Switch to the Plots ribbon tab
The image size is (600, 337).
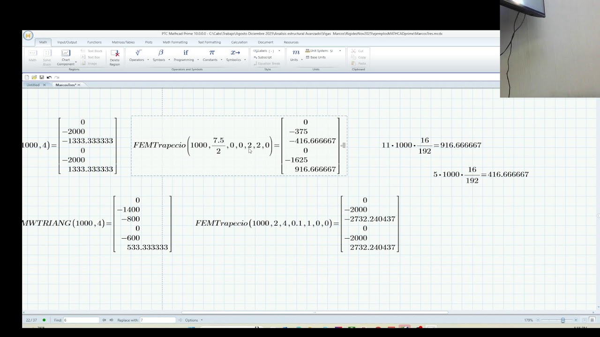[x=149, y=42]
